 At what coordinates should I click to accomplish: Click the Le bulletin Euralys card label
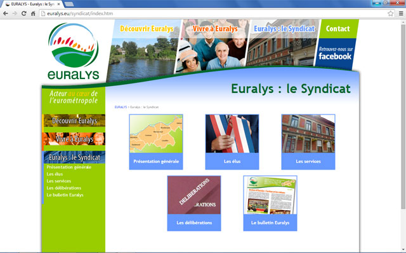[x=270, y=223]
